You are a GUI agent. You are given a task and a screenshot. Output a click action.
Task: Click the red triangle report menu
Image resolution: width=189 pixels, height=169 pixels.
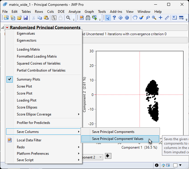click(x=7, y=28)
